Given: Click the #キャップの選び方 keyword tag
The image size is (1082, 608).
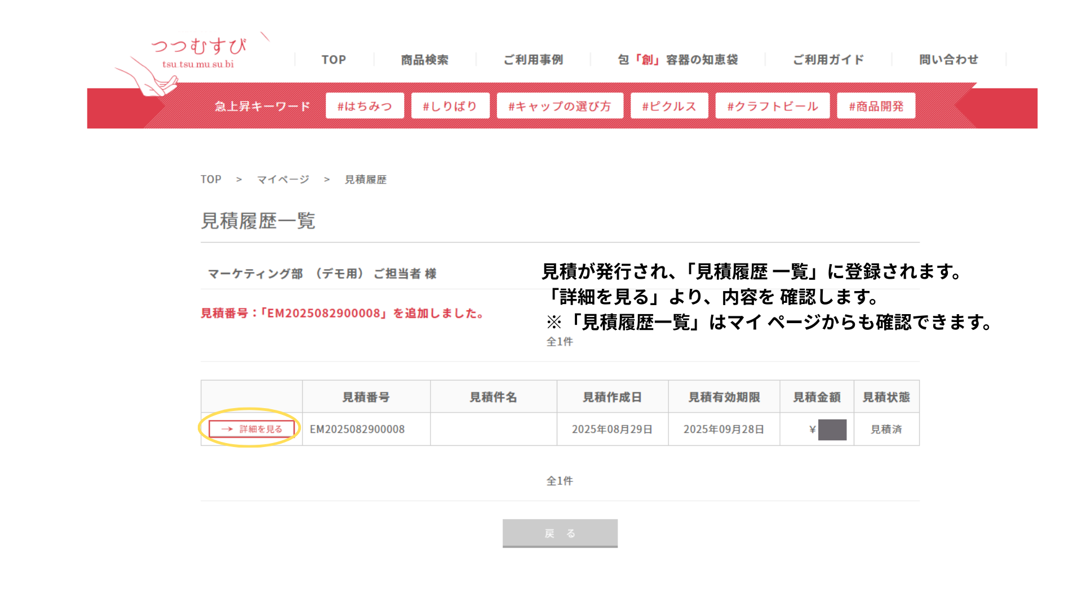Looking at the screenshot, I should click(x=560, y=106).
